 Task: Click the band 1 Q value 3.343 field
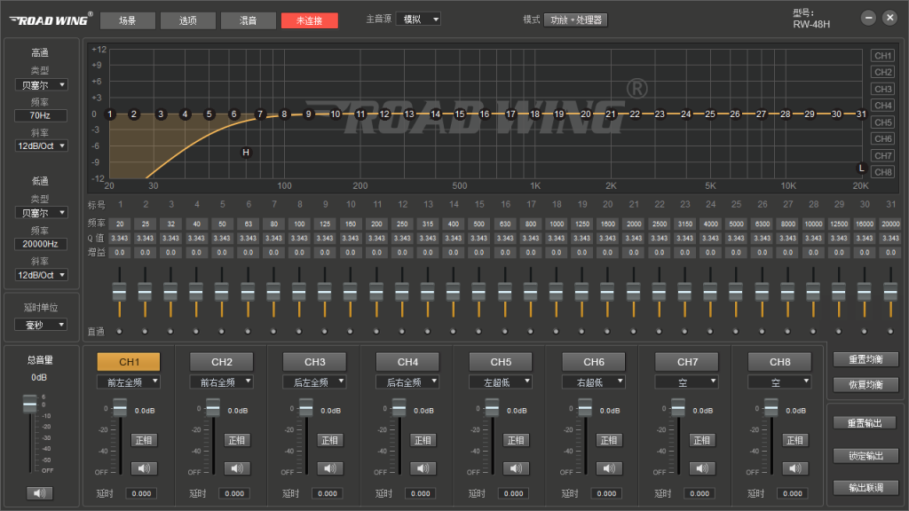coord(120,238)
